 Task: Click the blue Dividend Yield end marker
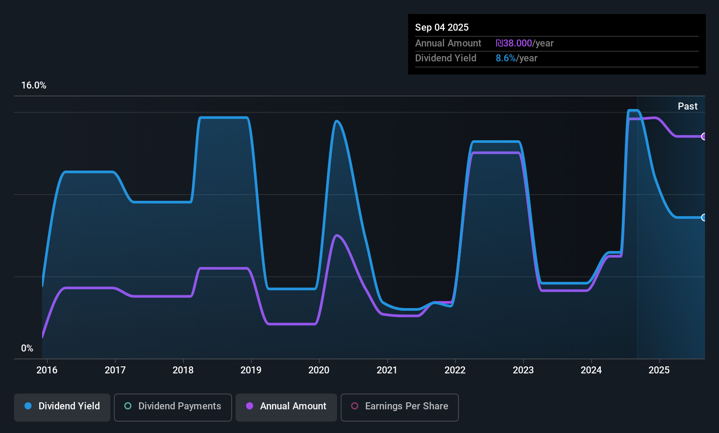tap(704, 217)
